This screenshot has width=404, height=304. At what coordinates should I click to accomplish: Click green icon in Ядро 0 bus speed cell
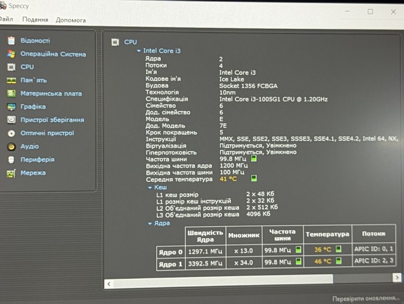pos(298,249)
